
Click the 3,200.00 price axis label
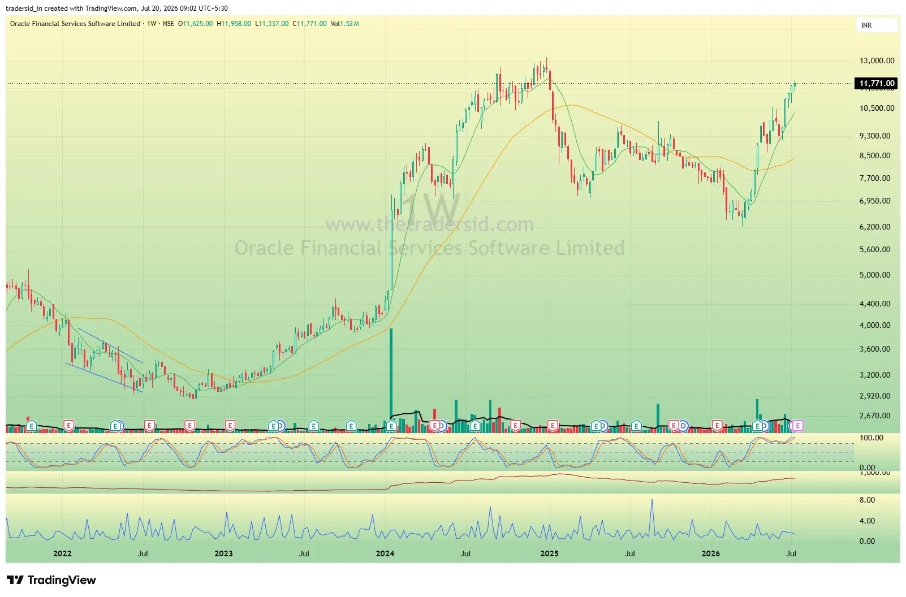coord(875,375)
